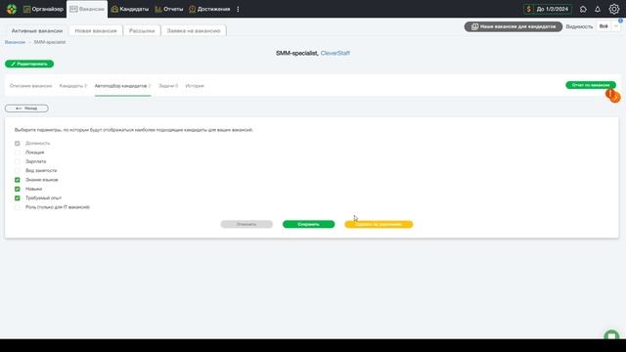Image resolution: width=626 pixels, height=352 pixels.
Task: Enable the Зарплата checkbox
Action: click(x=18, y=161)
